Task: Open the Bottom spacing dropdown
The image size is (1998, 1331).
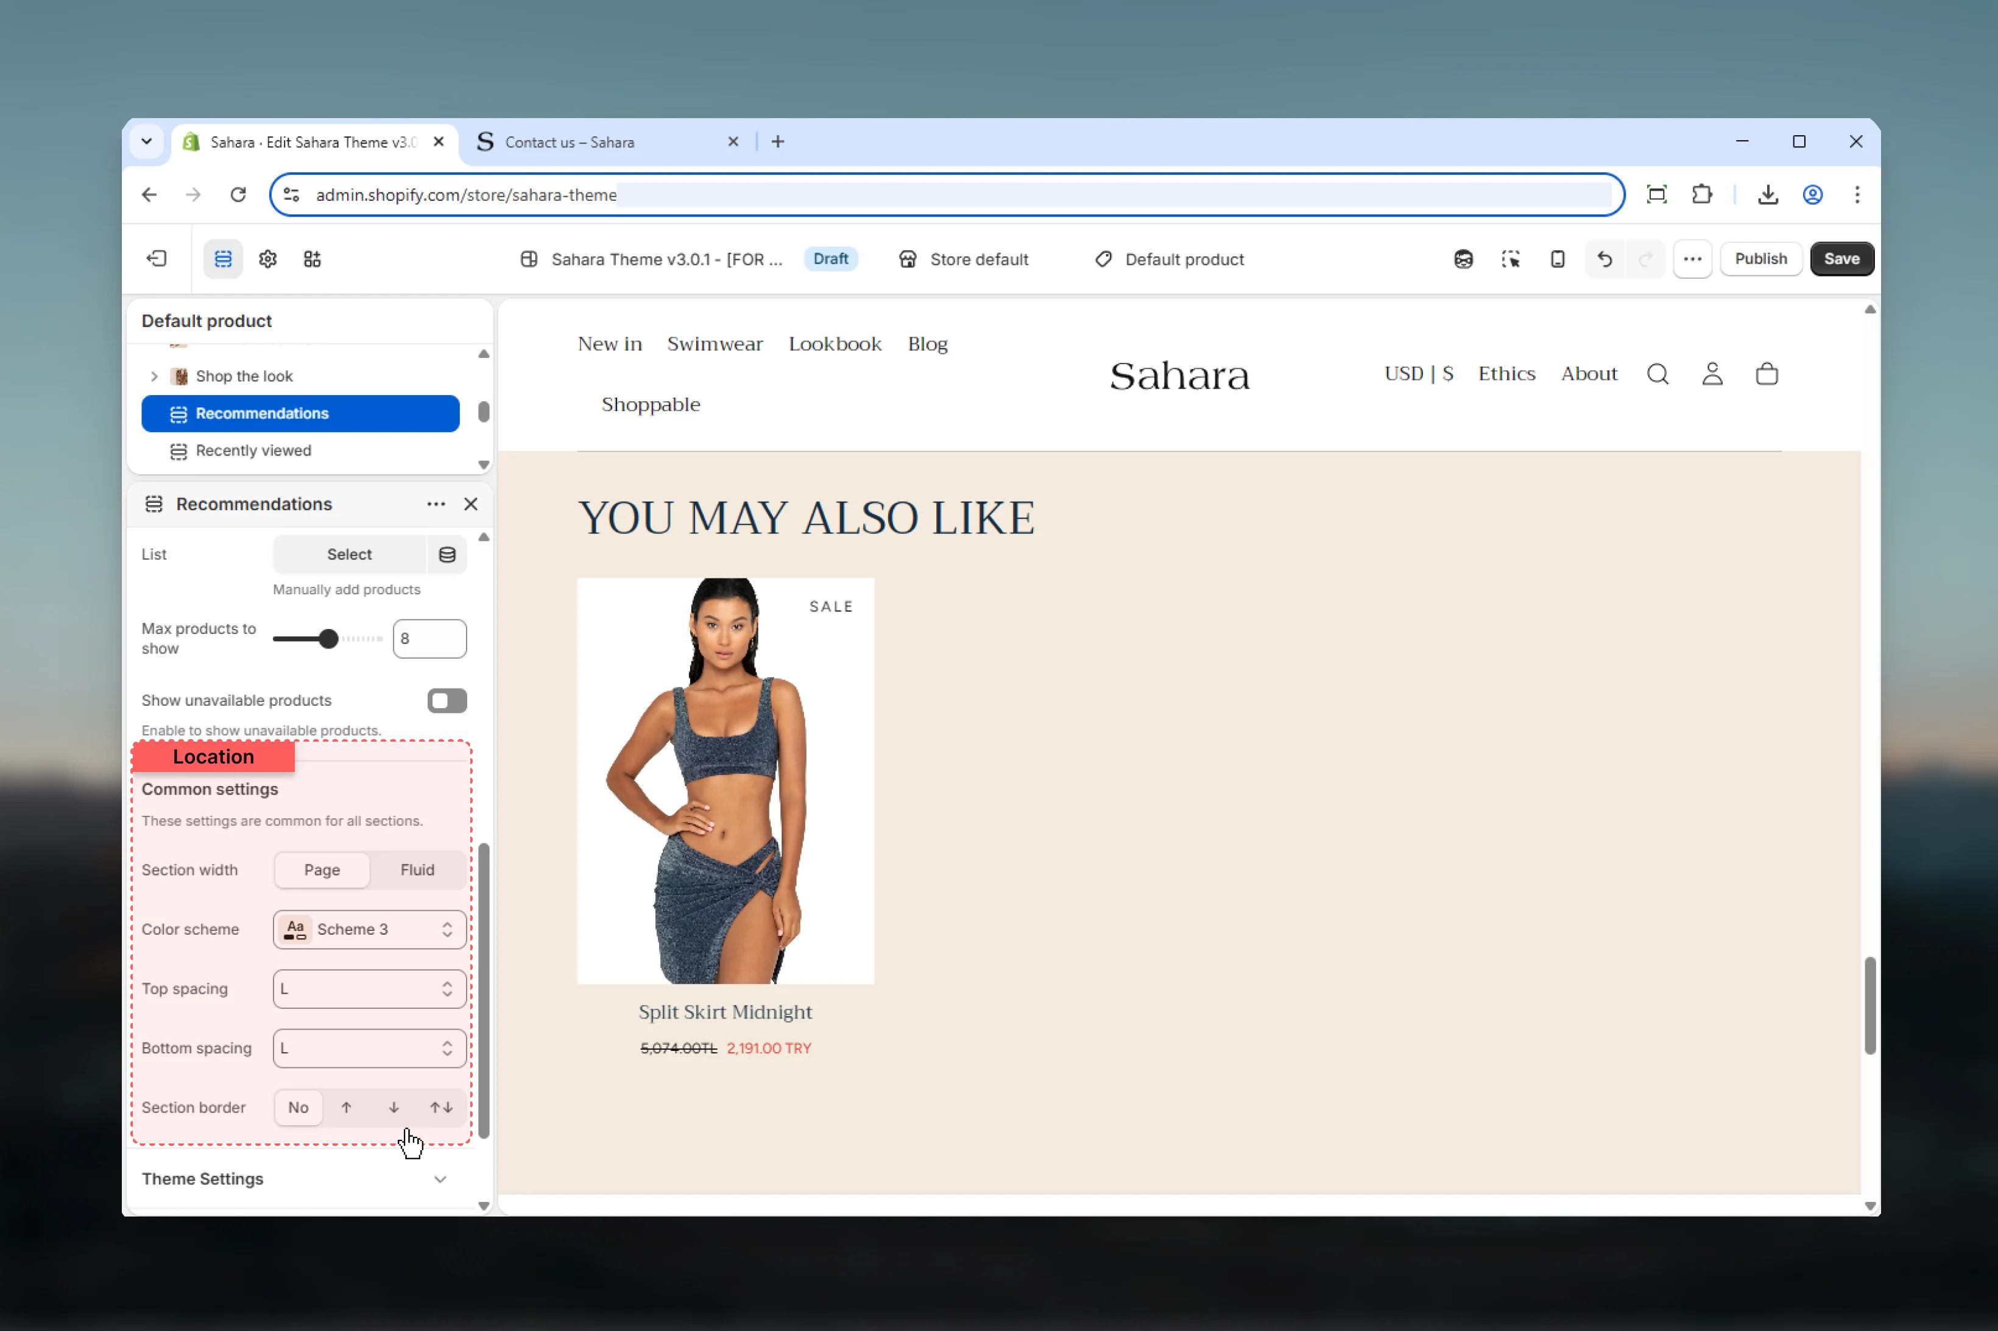Action: tap(369, 1048)
